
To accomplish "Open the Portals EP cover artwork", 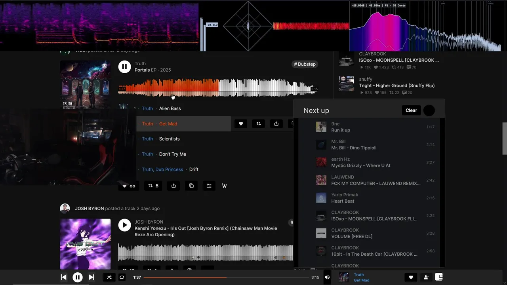I will coord(85,85).
